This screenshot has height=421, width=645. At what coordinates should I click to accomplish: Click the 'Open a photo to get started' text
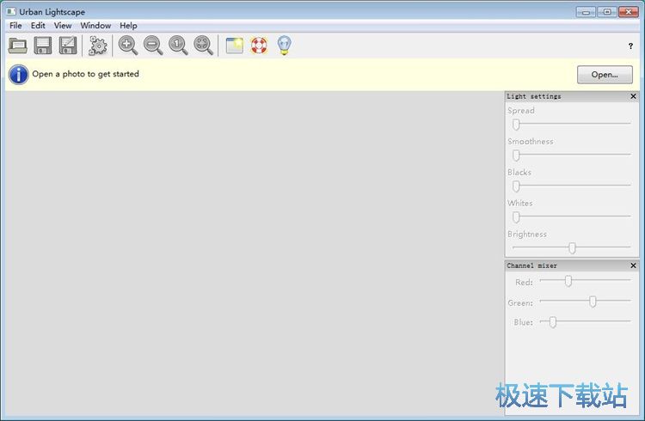[x=85, y=74]
